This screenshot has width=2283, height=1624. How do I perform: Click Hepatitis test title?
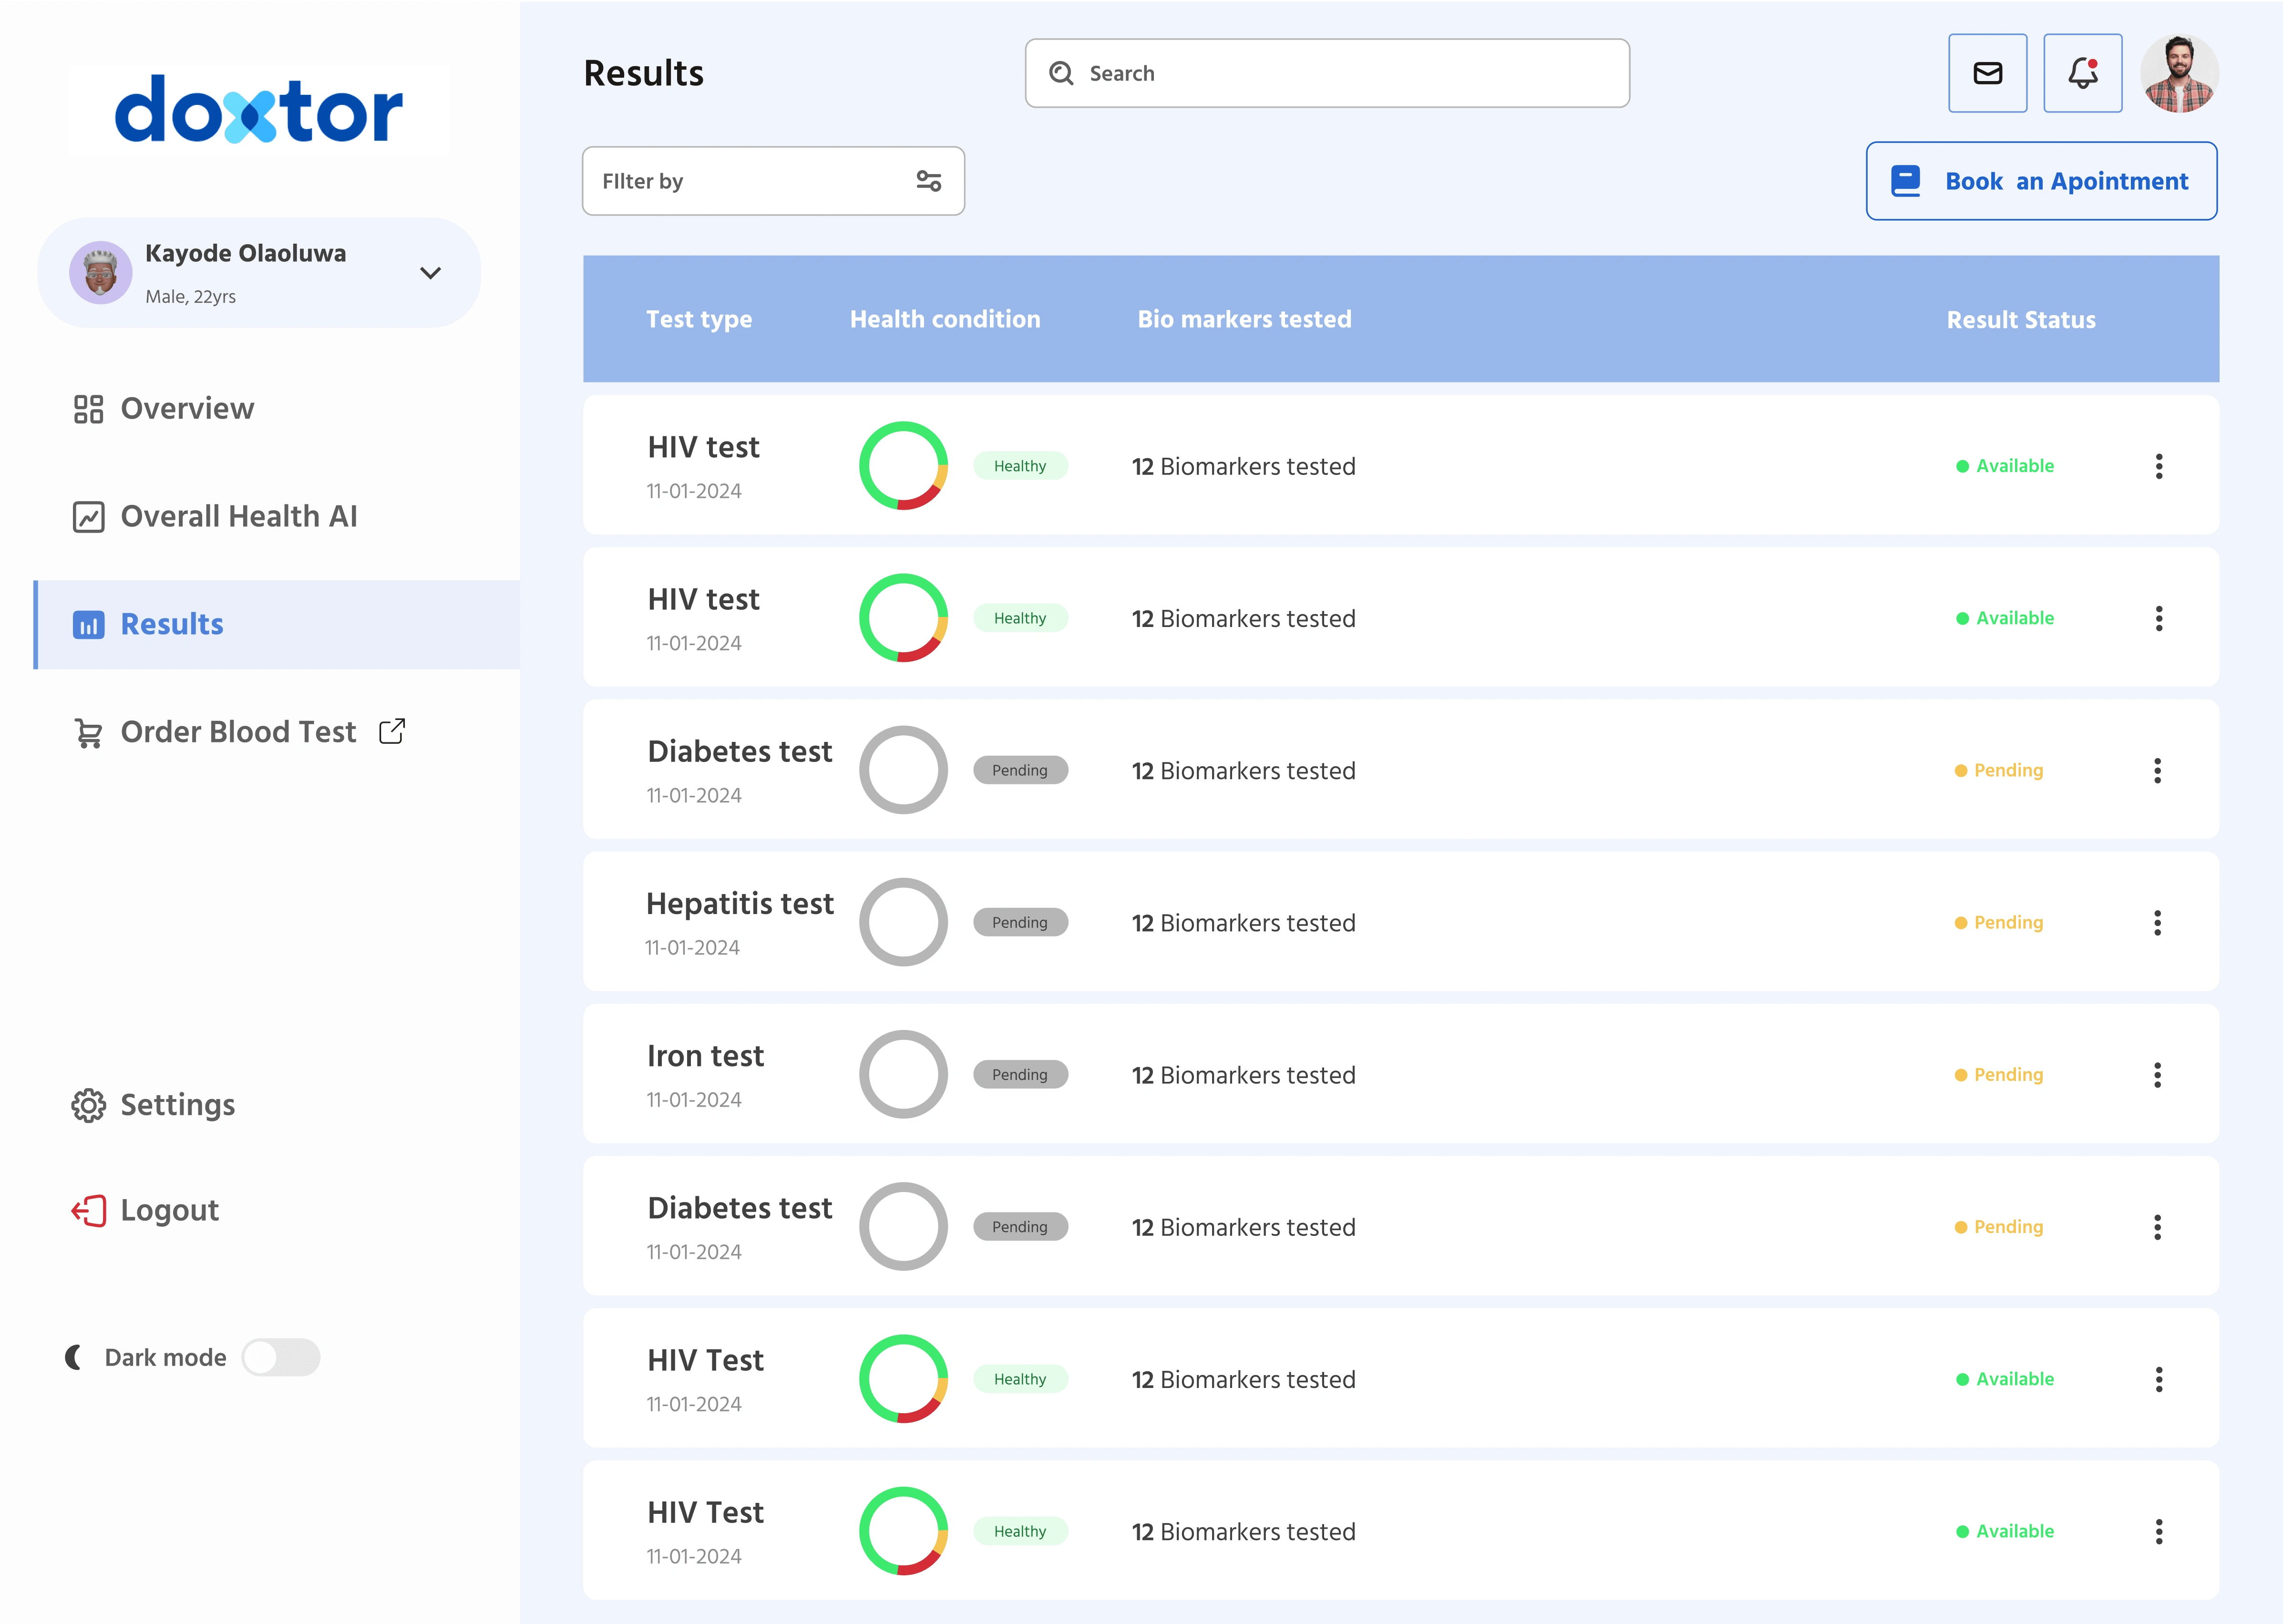[740, 904]
